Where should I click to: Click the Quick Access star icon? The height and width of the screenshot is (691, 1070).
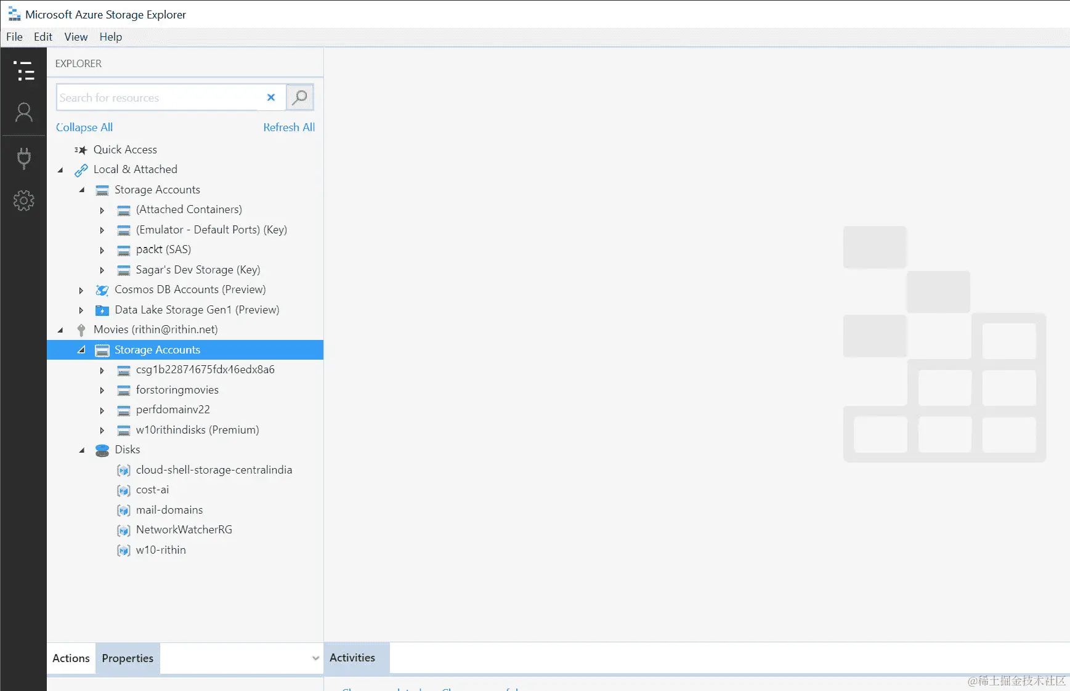pos(81,150)
